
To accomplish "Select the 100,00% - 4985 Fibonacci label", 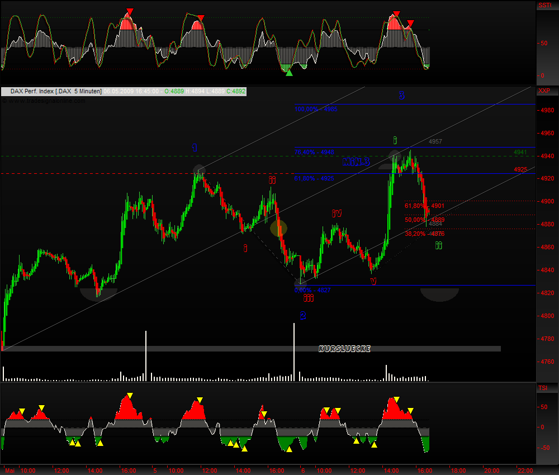I will click(x=315, y=109).
